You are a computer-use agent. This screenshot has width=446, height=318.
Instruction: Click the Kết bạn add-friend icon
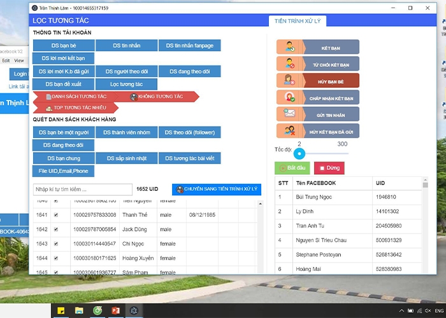click(289, 47)
